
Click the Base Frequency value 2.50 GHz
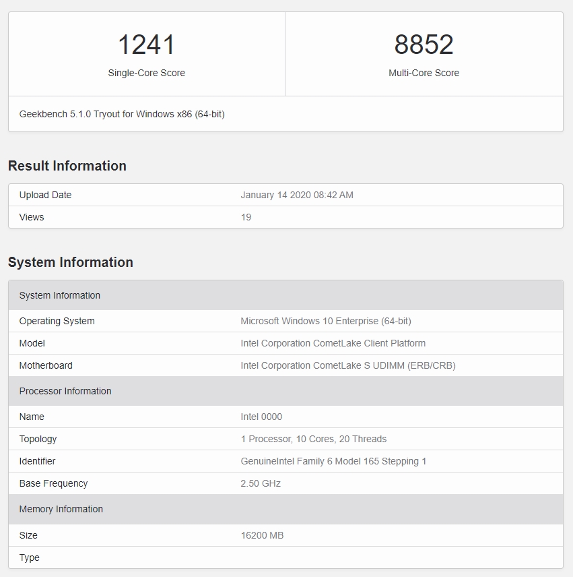click(261, 483)
